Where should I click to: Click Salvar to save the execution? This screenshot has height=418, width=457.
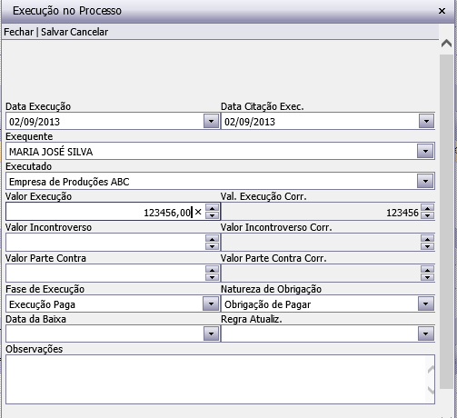coord(55,32)
